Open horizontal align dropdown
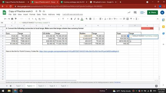166x93 pixels. [101, 19]
